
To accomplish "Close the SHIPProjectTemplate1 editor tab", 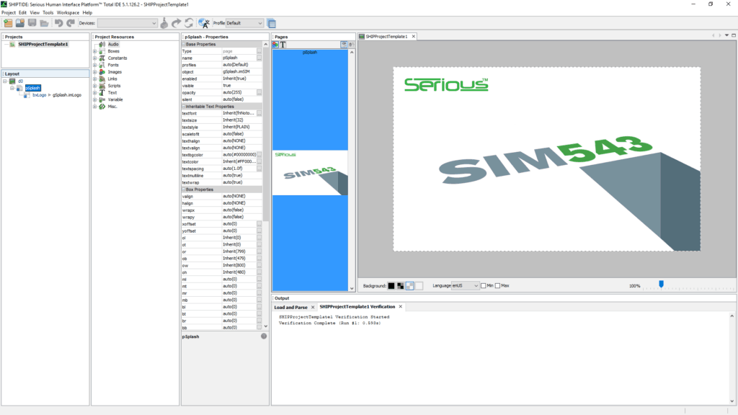I will coord(414,36).
